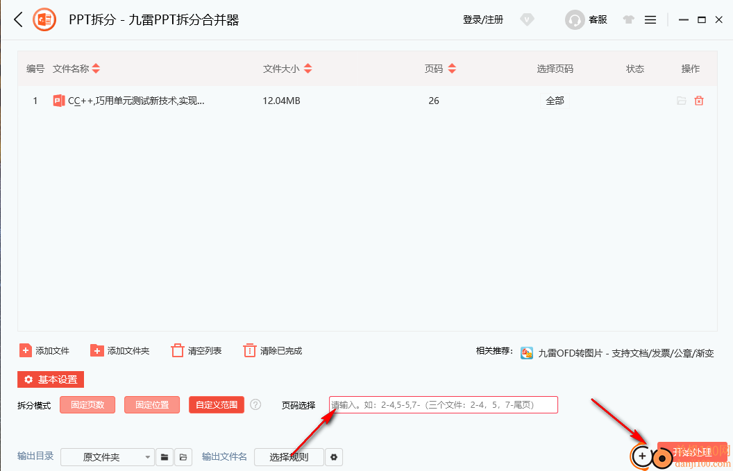
Task: Click the PowerPoint file icon in row 1
Action: (59, 101)
